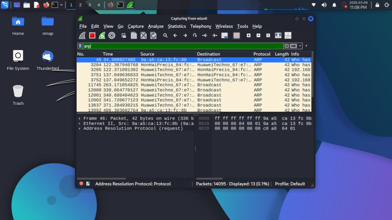This screenshot has height=220, width=392.
Task: Jump to the first packet
Action: (205, 36)
